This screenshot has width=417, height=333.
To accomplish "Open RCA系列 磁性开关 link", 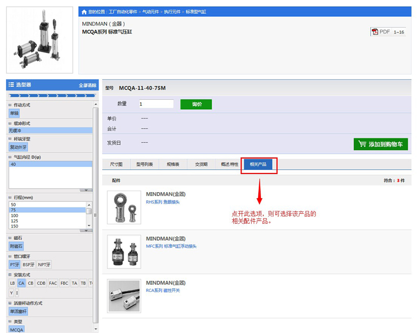I will point(163,290).
